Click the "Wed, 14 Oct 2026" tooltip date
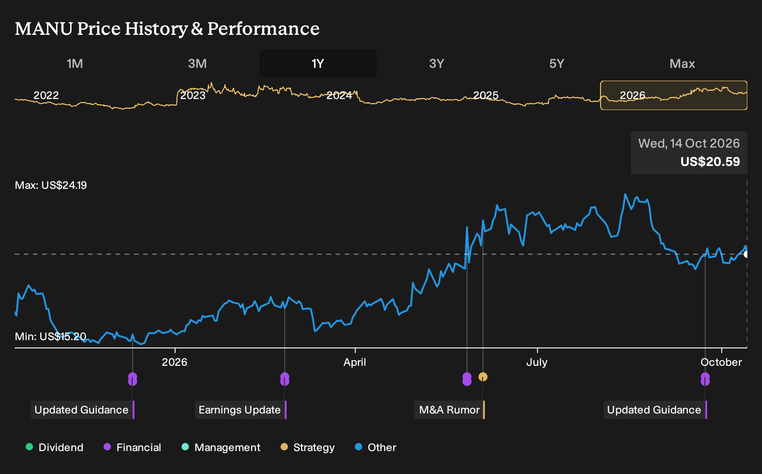Screen dimensions: 762x474 [689, 143]
